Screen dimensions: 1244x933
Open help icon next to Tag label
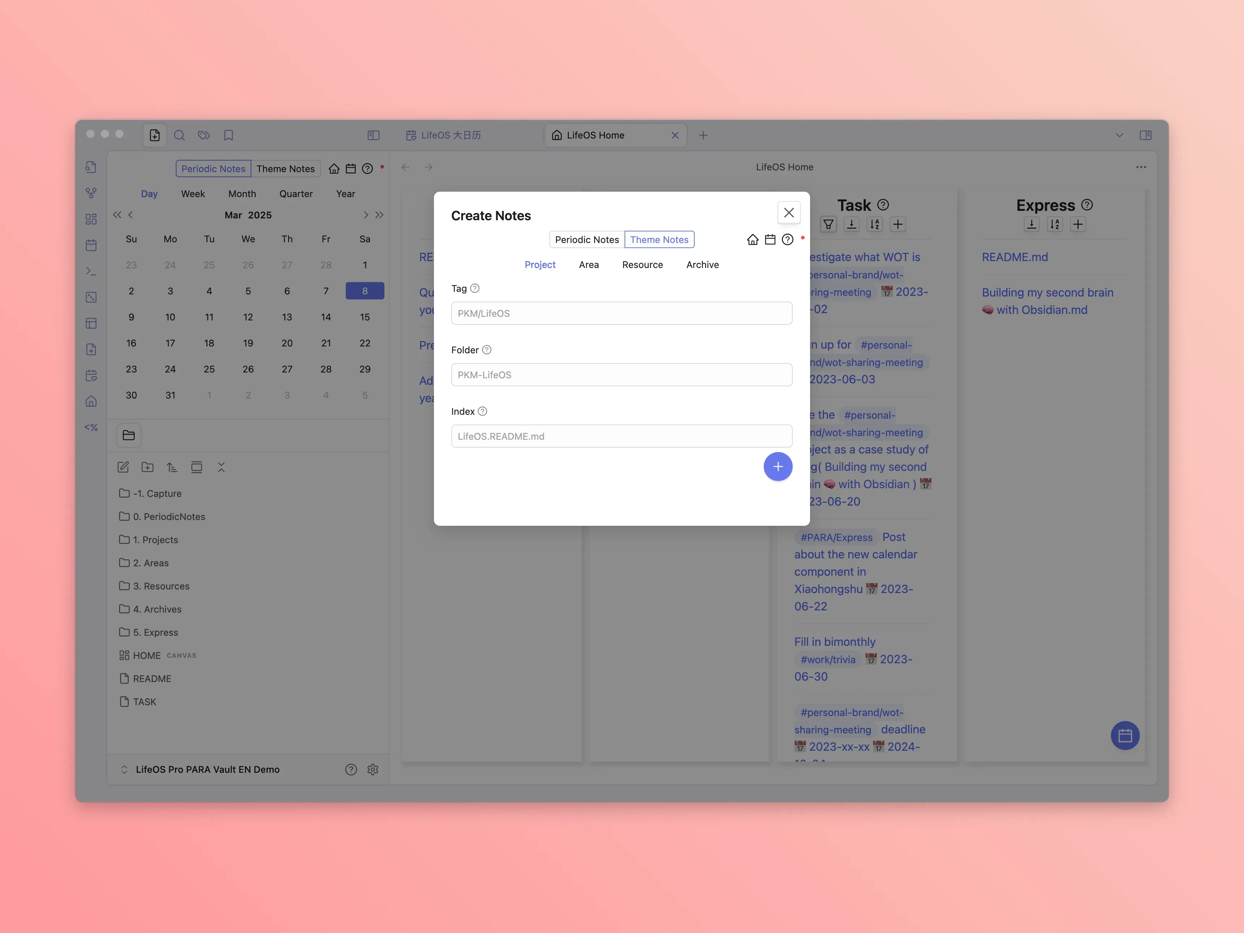click(x=475, y=289)
